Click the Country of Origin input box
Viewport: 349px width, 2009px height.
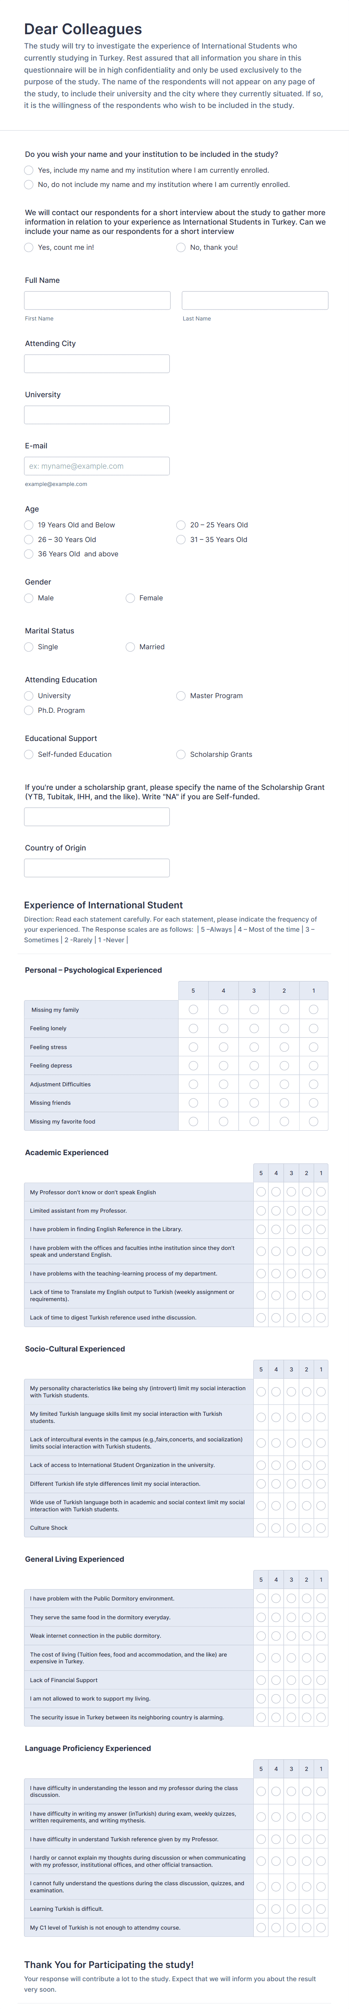point(97,867)
